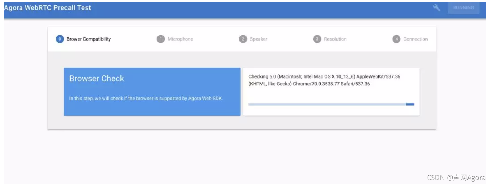Click the Browser Check heading
Image resolution: width=491 pixels, height=185 pixels.
[x=97, y=79]
